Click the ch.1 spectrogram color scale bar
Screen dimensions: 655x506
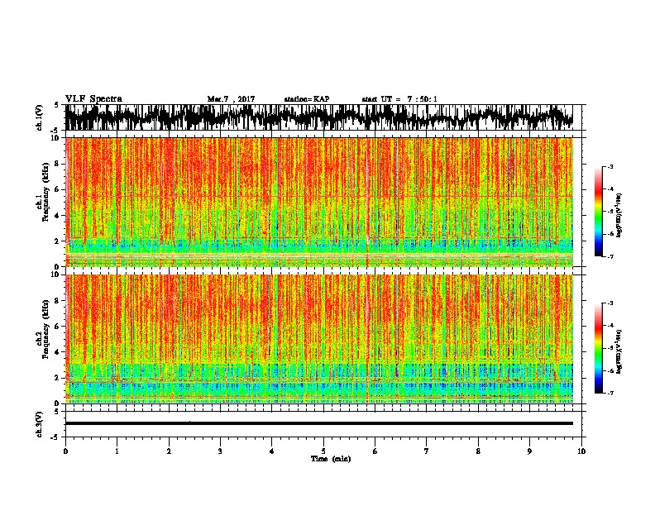(599, 212)
